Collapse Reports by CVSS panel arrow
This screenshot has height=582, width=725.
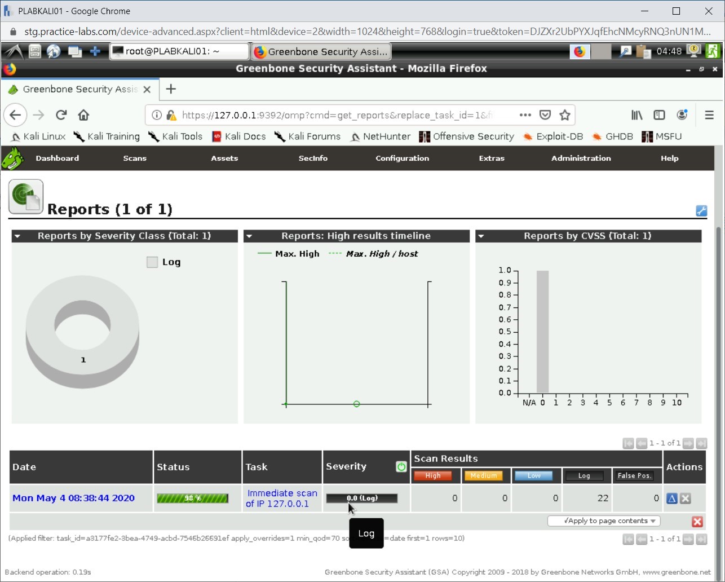(x=481, y=236)
